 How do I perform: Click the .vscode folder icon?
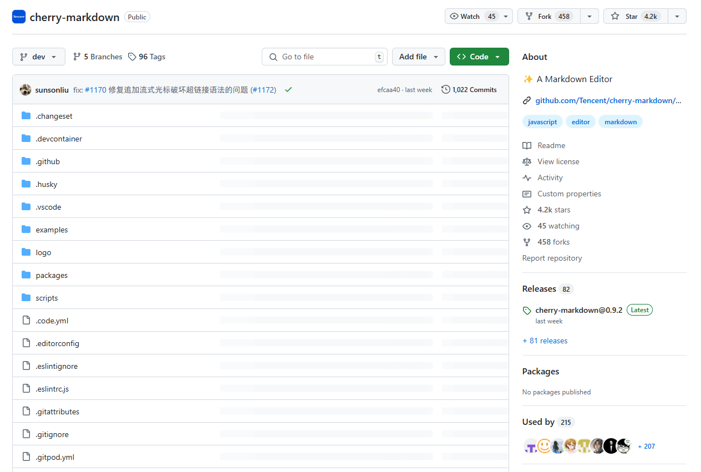[26, 207]
